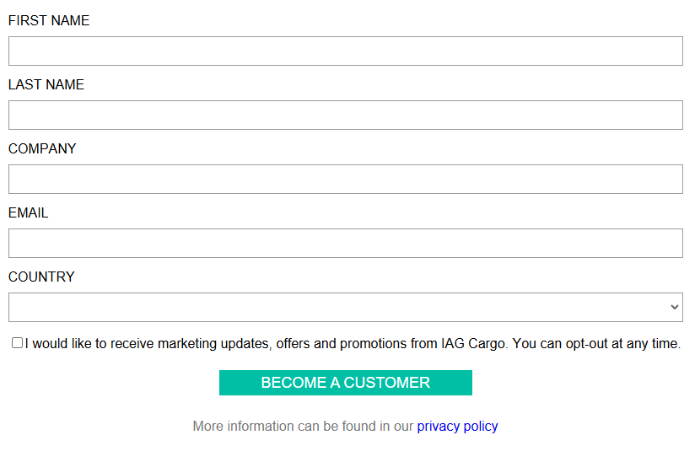
Task: Select the Email input field
Action: click(345, 244)
